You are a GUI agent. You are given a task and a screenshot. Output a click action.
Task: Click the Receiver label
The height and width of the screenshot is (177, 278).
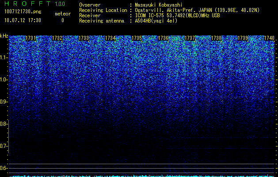pos(90,15)
